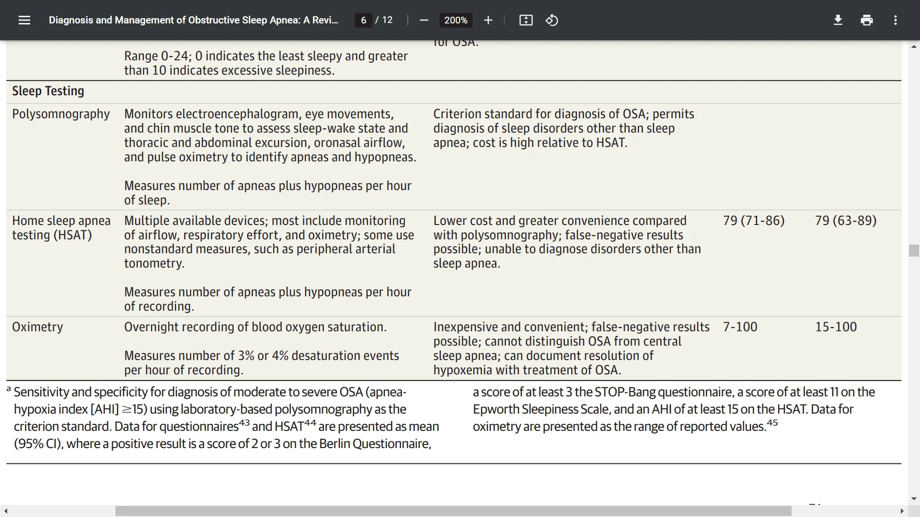Click 'Measures number of 3% or 4% desaturation' text
The height and width of the screenshot is (517, 920).
click(x=262, y=363)
